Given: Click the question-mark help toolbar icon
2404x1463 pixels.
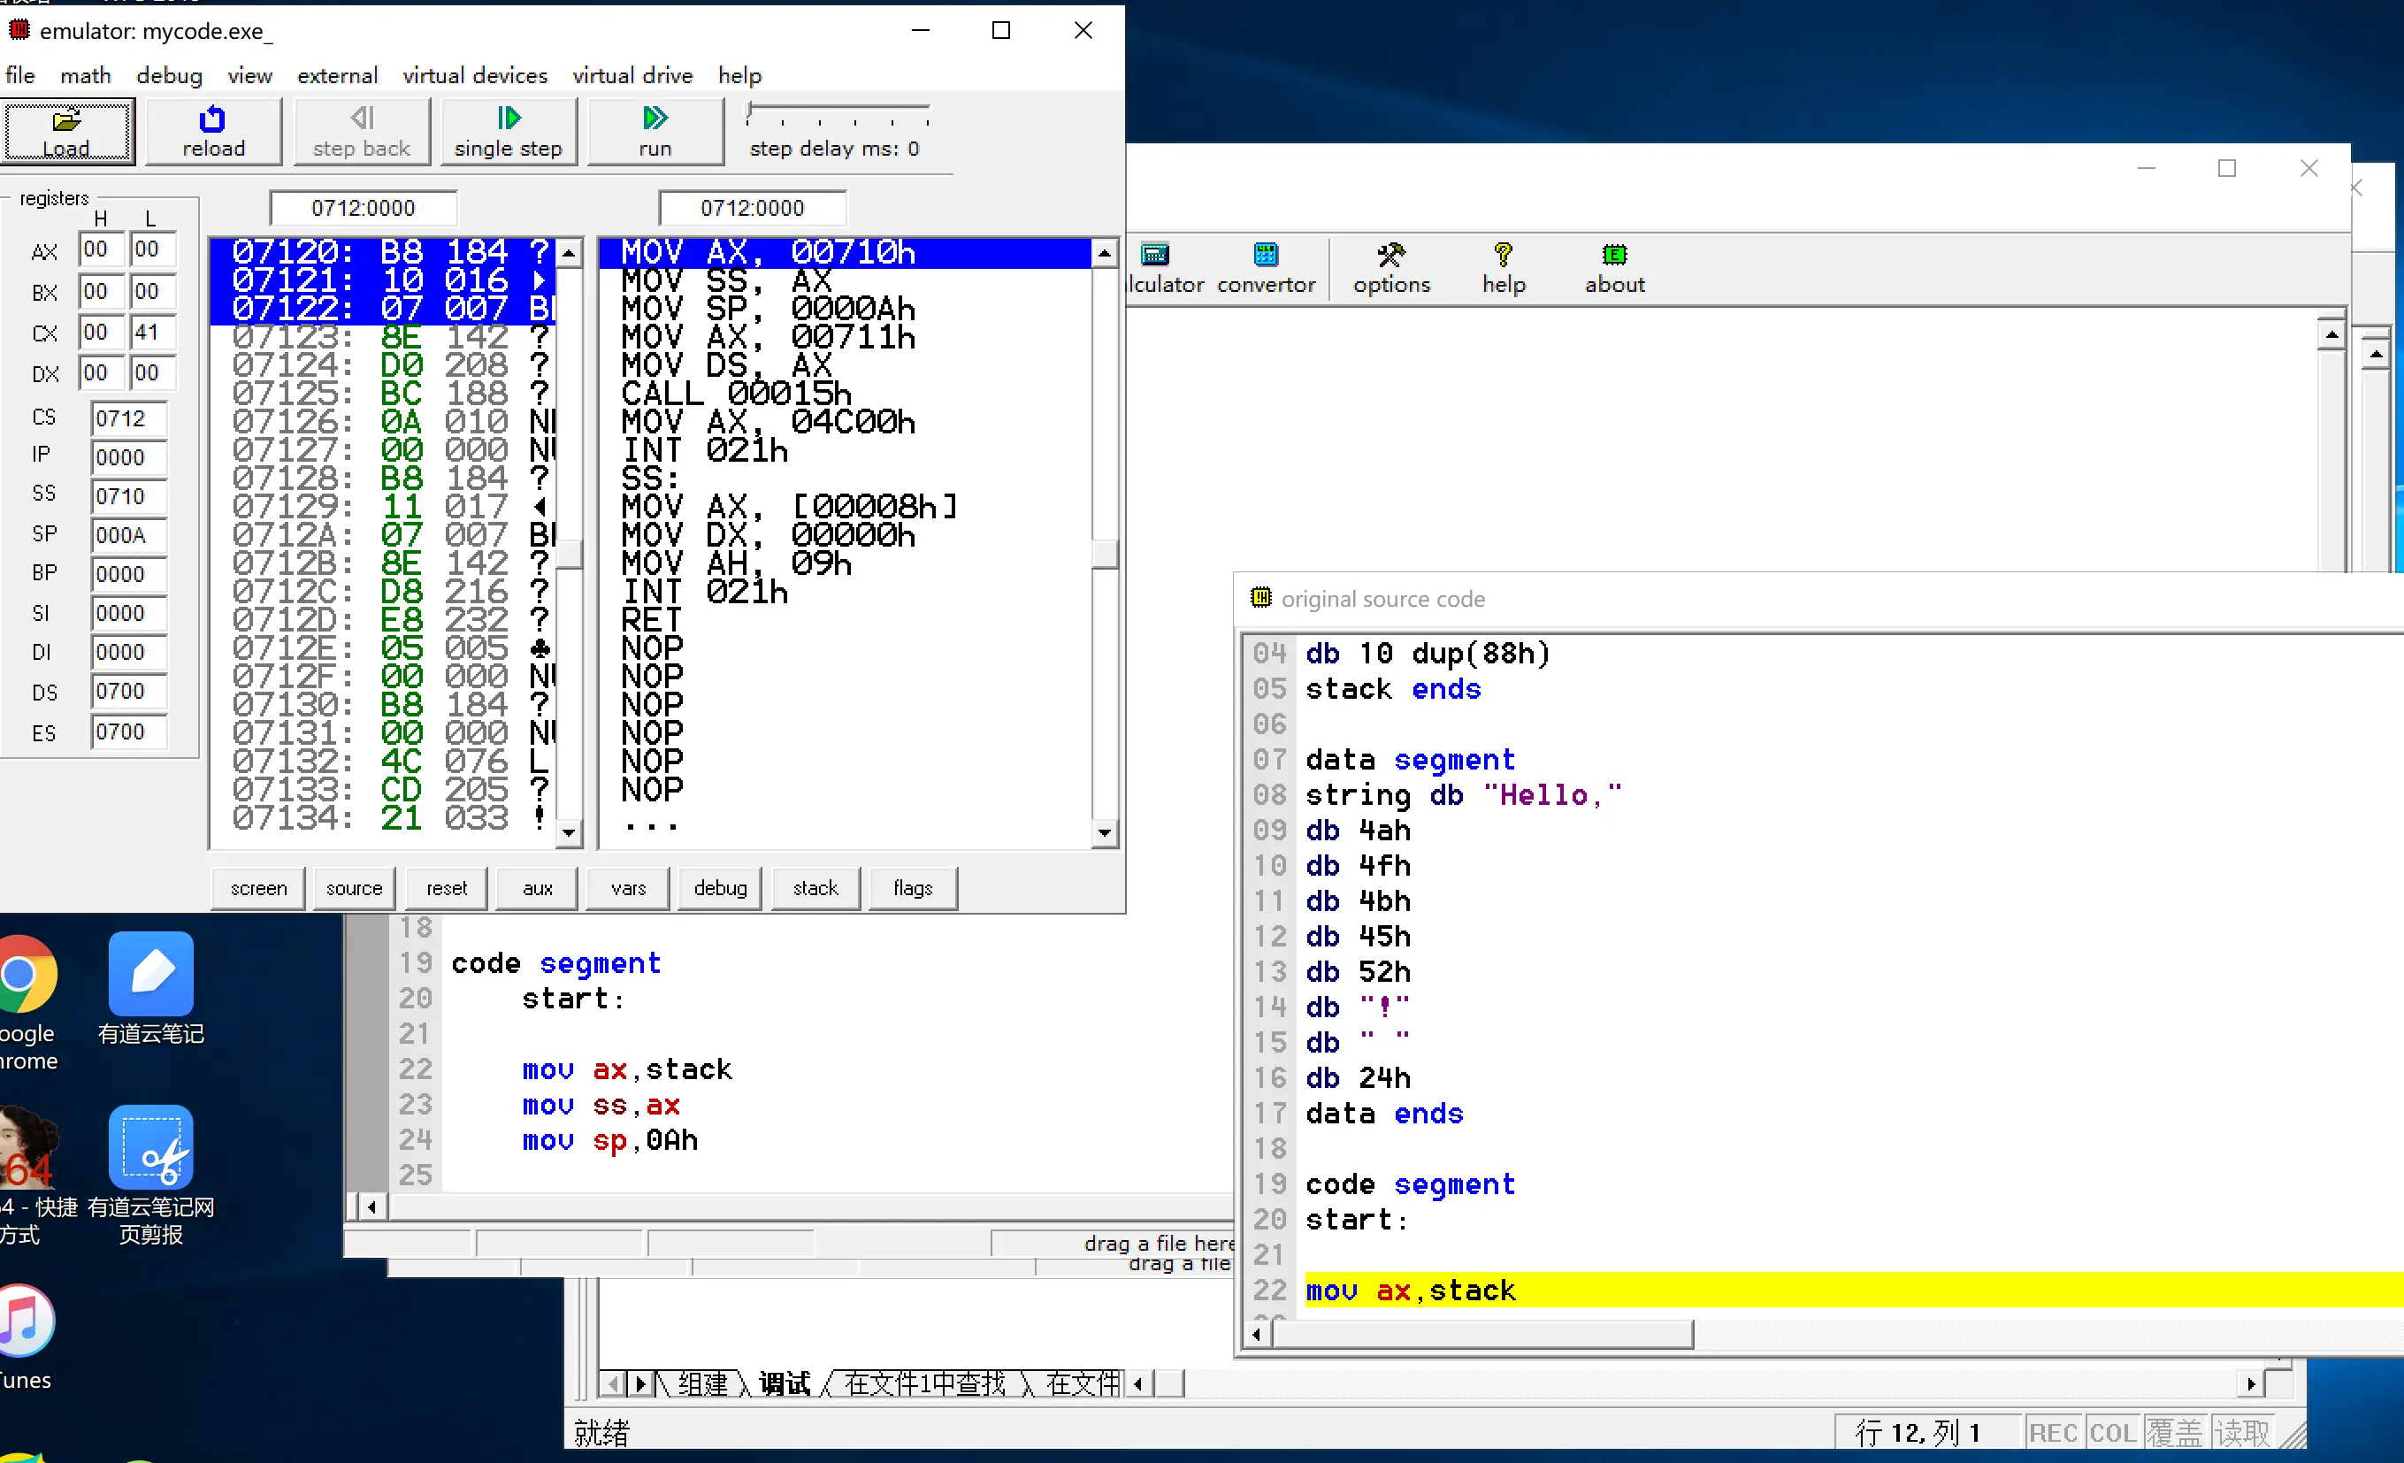Looking at the screenshot, I should pos(1503,256).
